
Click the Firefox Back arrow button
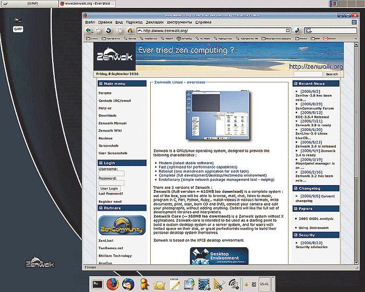88,31
